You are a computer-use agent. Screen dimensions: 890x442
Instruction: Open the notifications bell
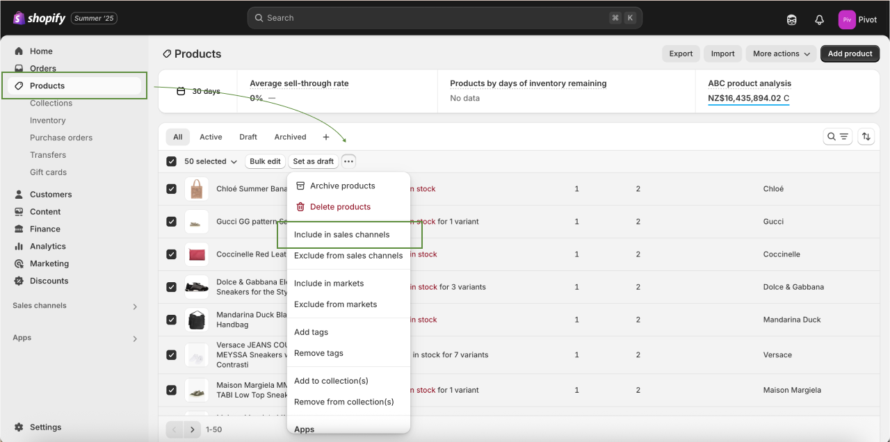(x=819, y=19)
